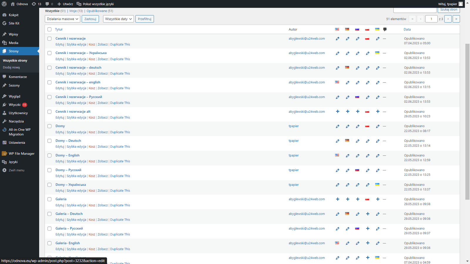Open Wtyczki in the sidebar menu
Image resolution: width=470 pixels, height=264 pixels.
coord(15,105)
